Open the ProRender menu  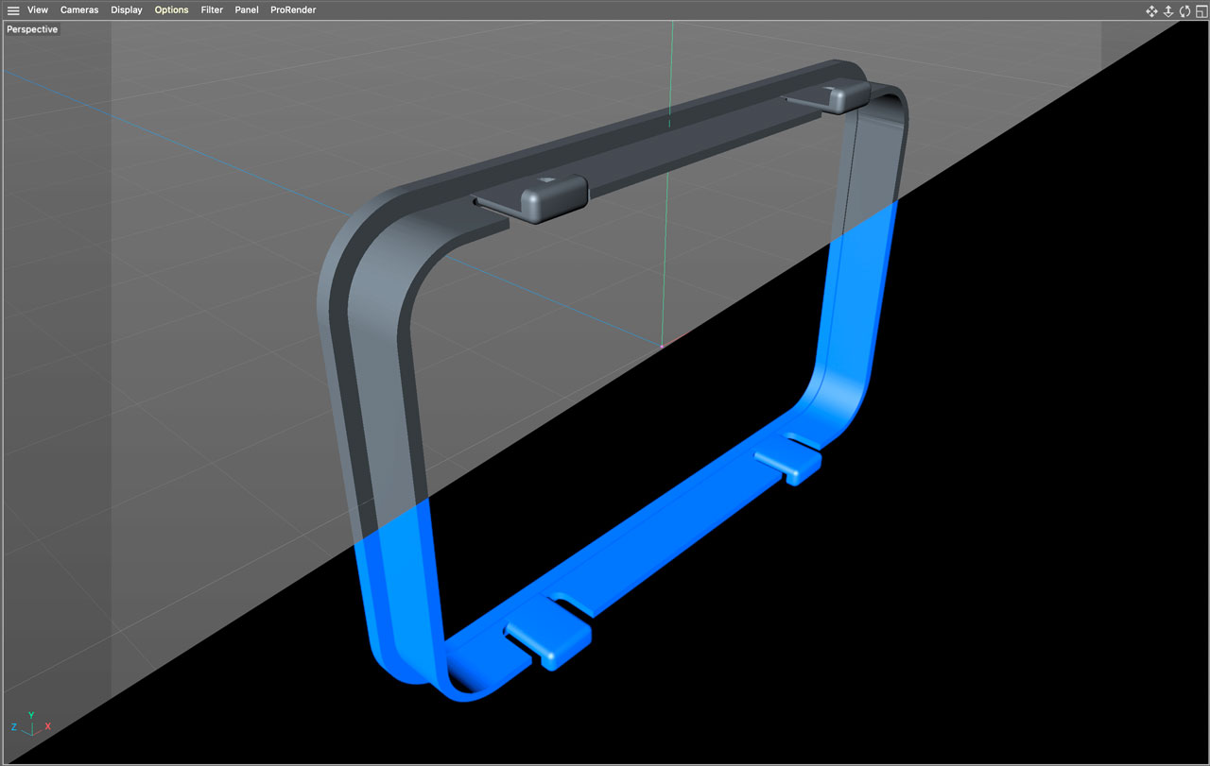(x=293, y=10)
